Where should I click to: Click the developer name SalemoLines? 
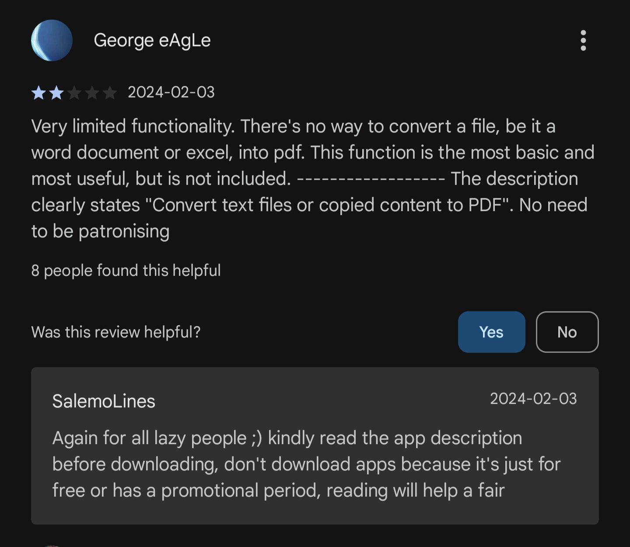coord(104,401)
